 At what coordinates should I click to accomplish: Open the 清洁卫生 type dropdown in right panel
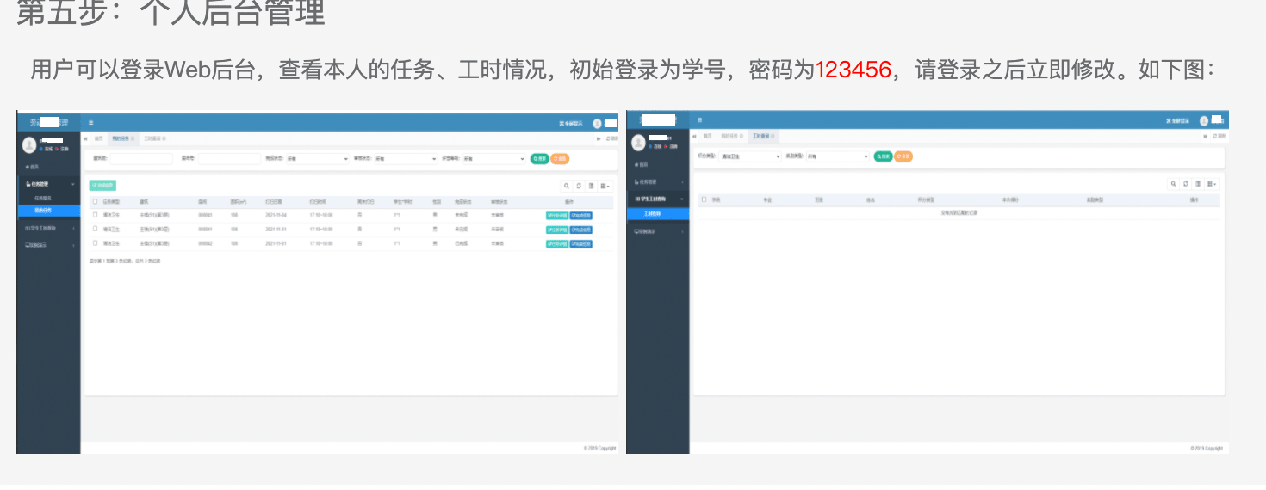pyautogui.click(x=749, y=156)
